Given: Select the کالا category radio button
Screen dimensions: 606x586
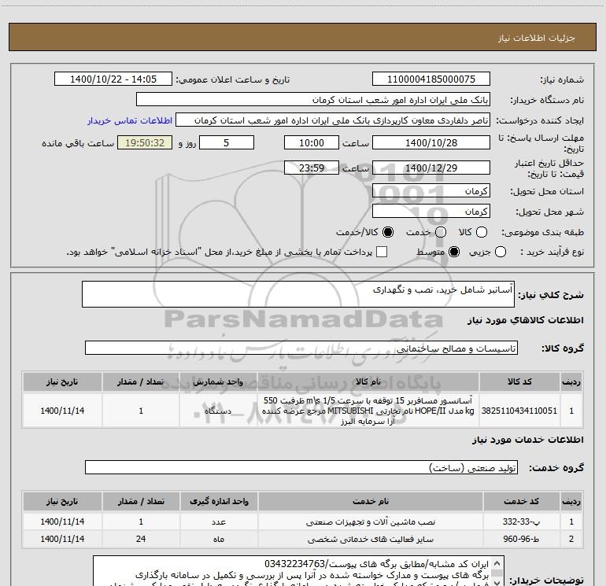Looking at the screenshot, I should (x=482, y=232).
